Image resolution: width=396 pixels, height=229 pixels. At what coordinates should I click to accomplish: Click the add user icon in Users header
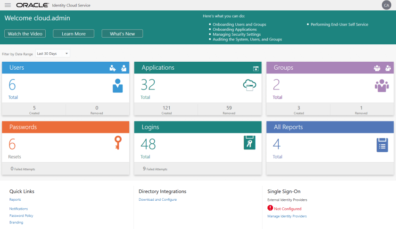(x=113, y=68)
